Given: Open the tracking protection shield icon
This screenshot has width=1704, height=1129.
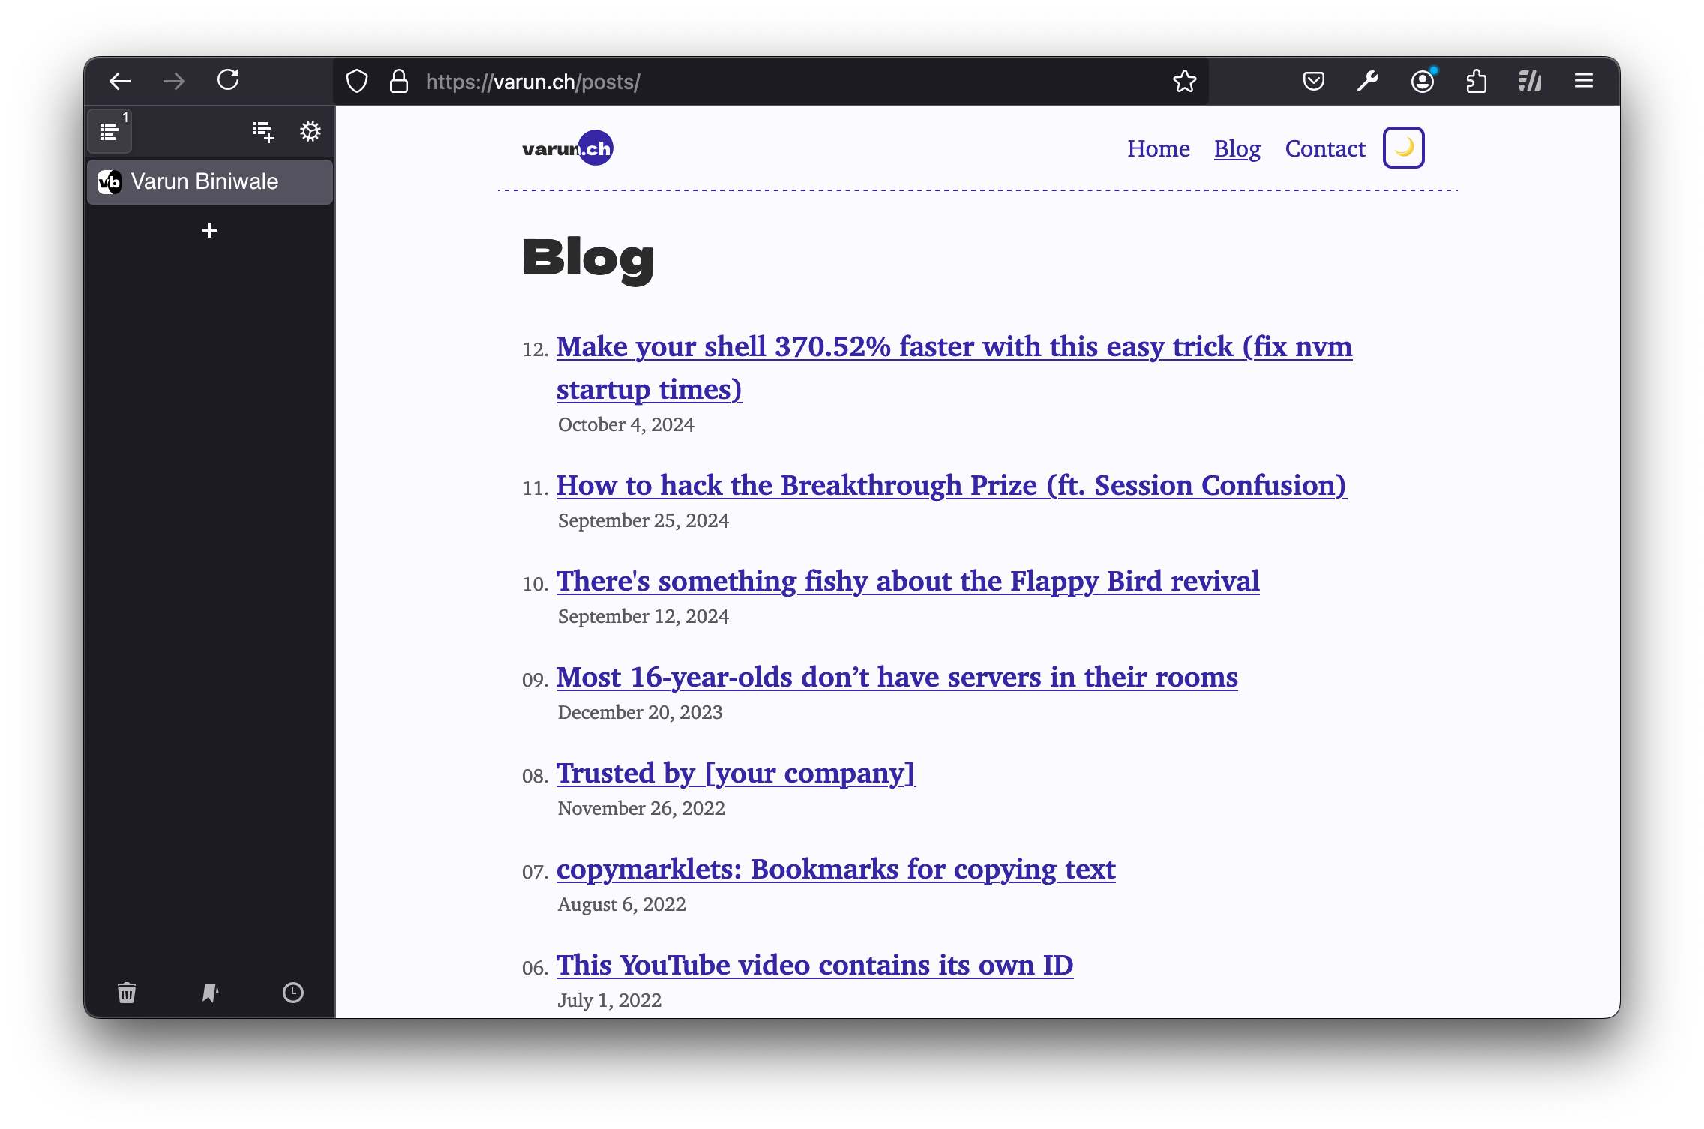Looking at the screenshot, I should click(x=357, y=81).
